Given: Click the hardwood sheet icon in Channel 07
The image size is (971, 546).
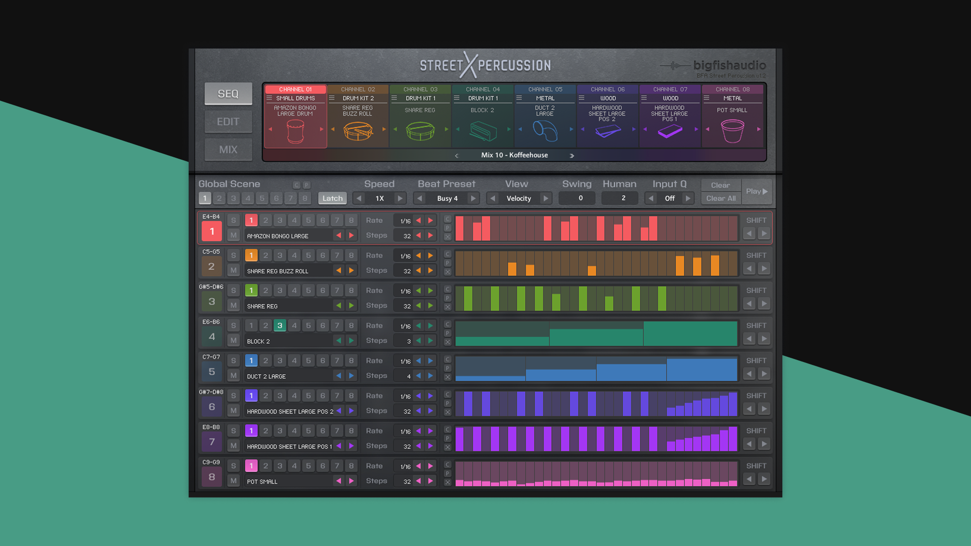Looking at the screenshot, I should coord(670,131).
